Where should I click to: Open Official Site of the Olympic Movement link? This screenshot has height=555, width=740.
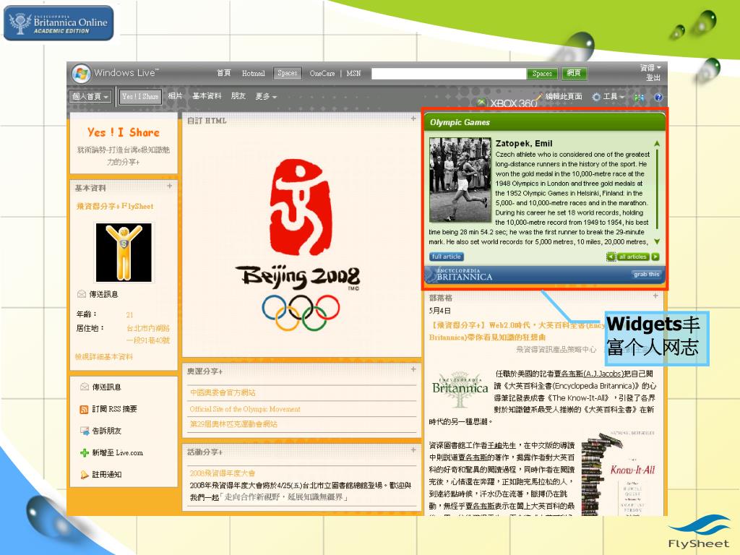[x=245, y=409]
